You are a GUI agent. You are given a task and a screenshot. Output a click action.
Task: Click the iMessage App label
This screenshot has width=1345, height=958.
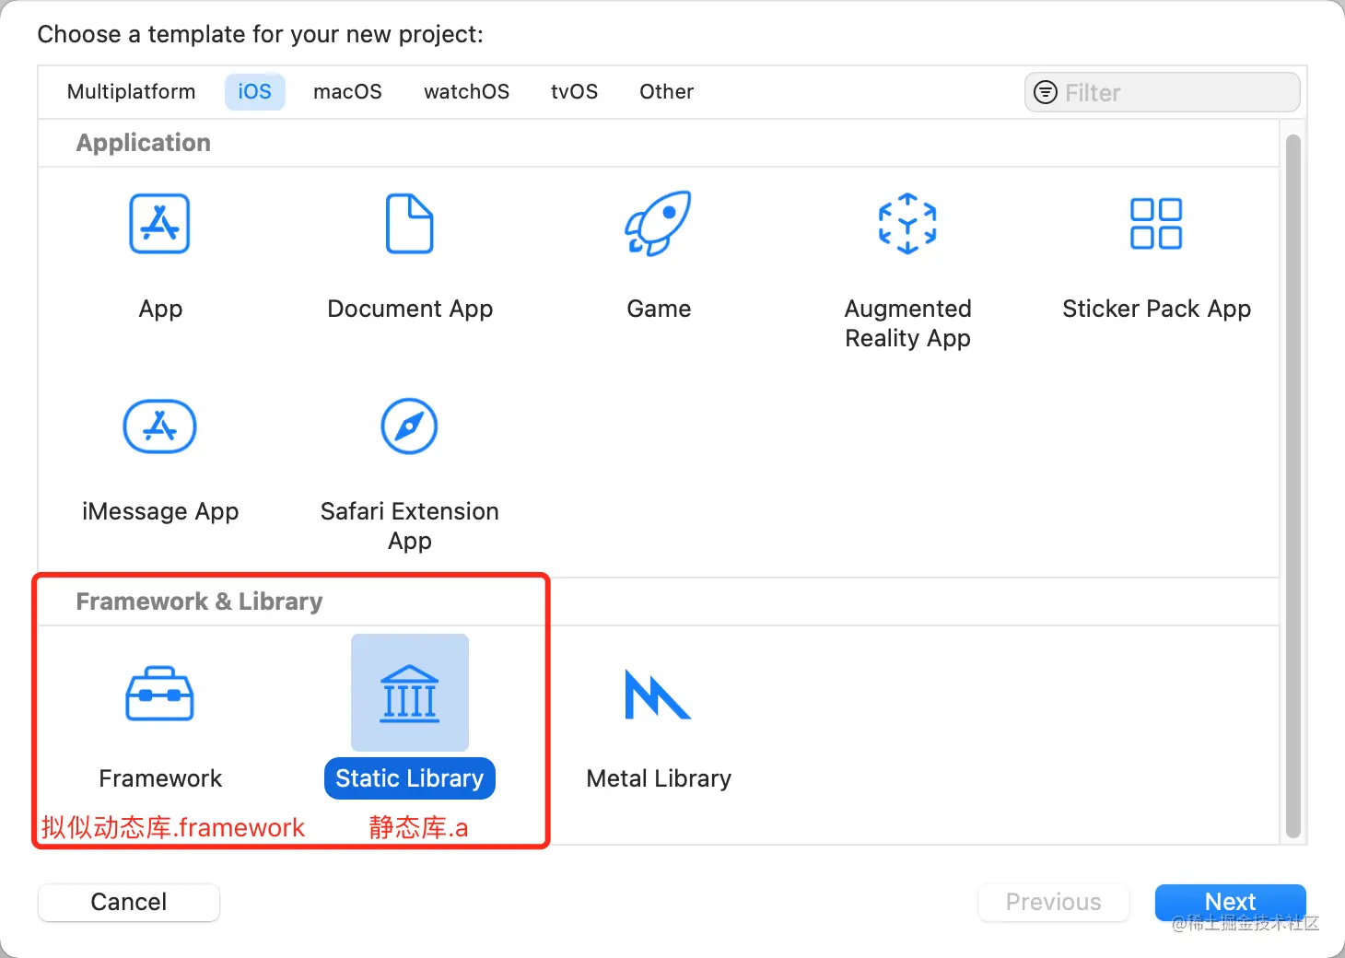click(160, 511)
